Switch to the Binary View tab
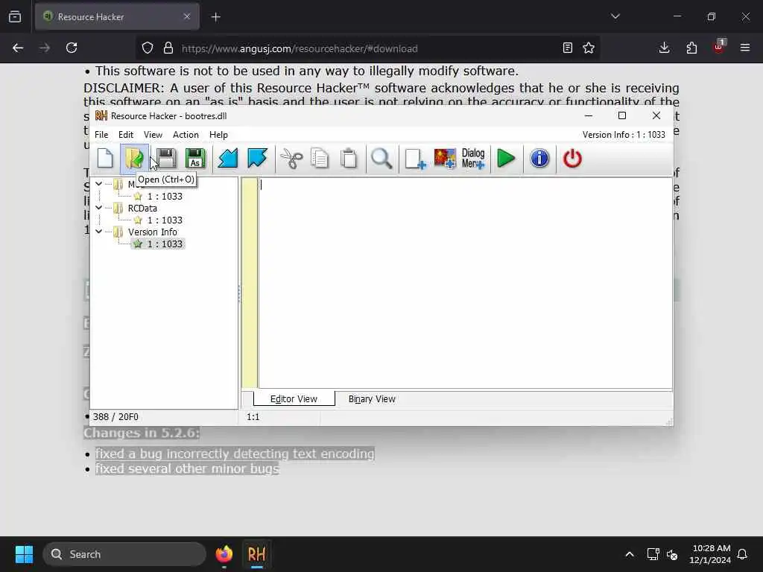The height and width of the screenshot is (572, 763). [372, 399]
